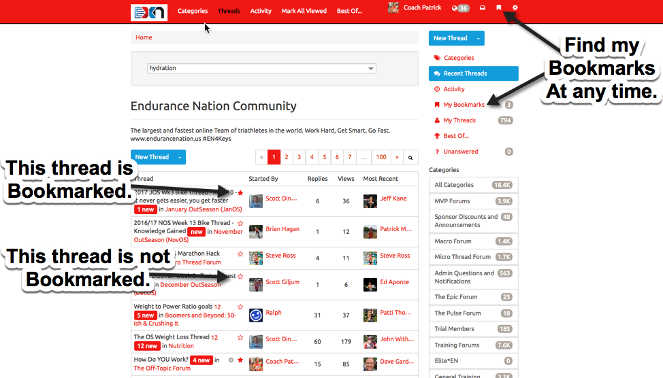Open Scott Din... avatar on 2017 JOS row
Viewport: 663px width, 378px height.
[256, 201]
